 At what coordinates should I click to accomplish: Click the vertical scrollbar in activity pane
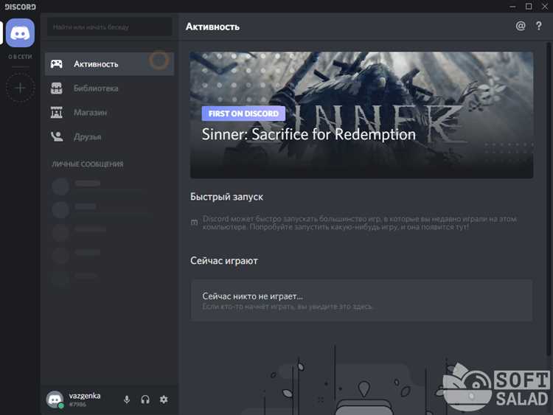coord(549,199)
